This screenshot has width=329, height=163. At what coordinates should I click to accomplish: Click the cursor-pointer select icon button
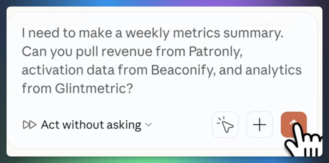pyautogui.click(x=225, y=125)
